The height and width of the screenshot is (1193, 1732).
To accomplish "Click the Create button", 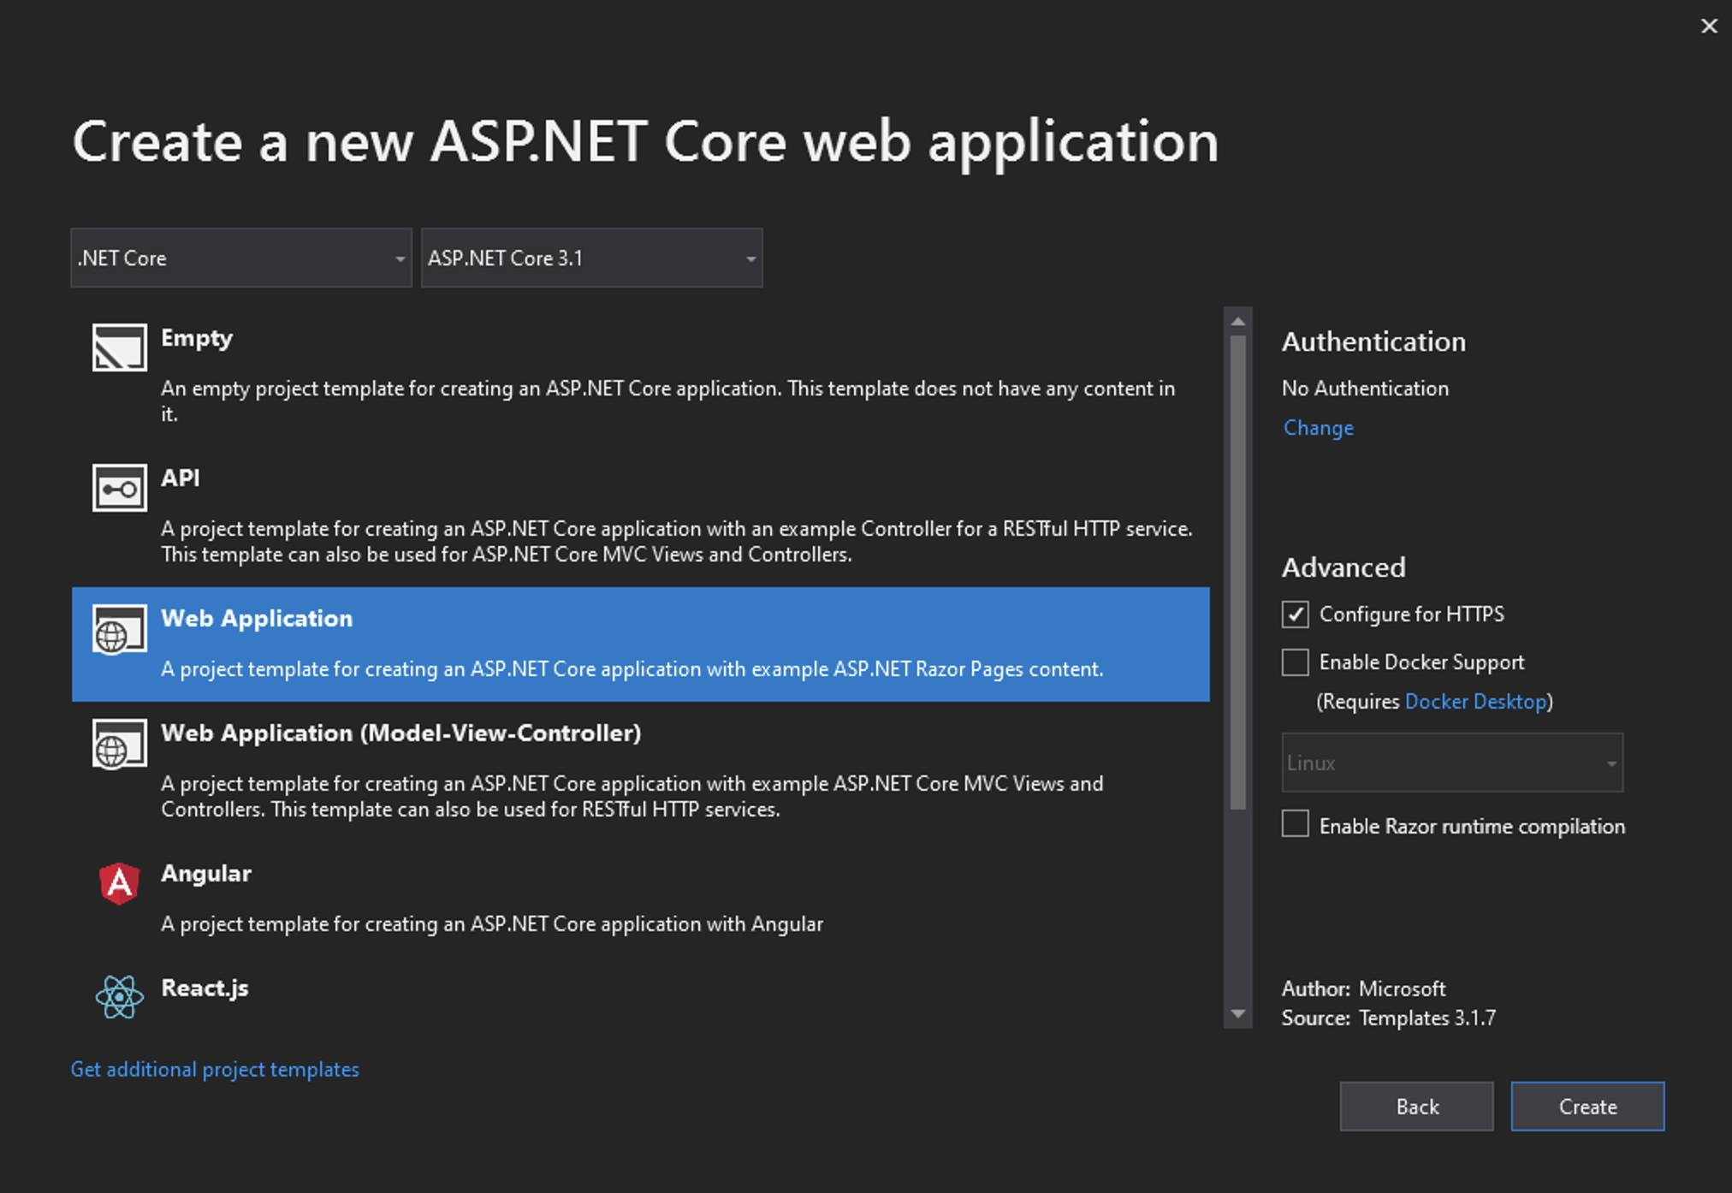I will (x=1587, y=1106).
